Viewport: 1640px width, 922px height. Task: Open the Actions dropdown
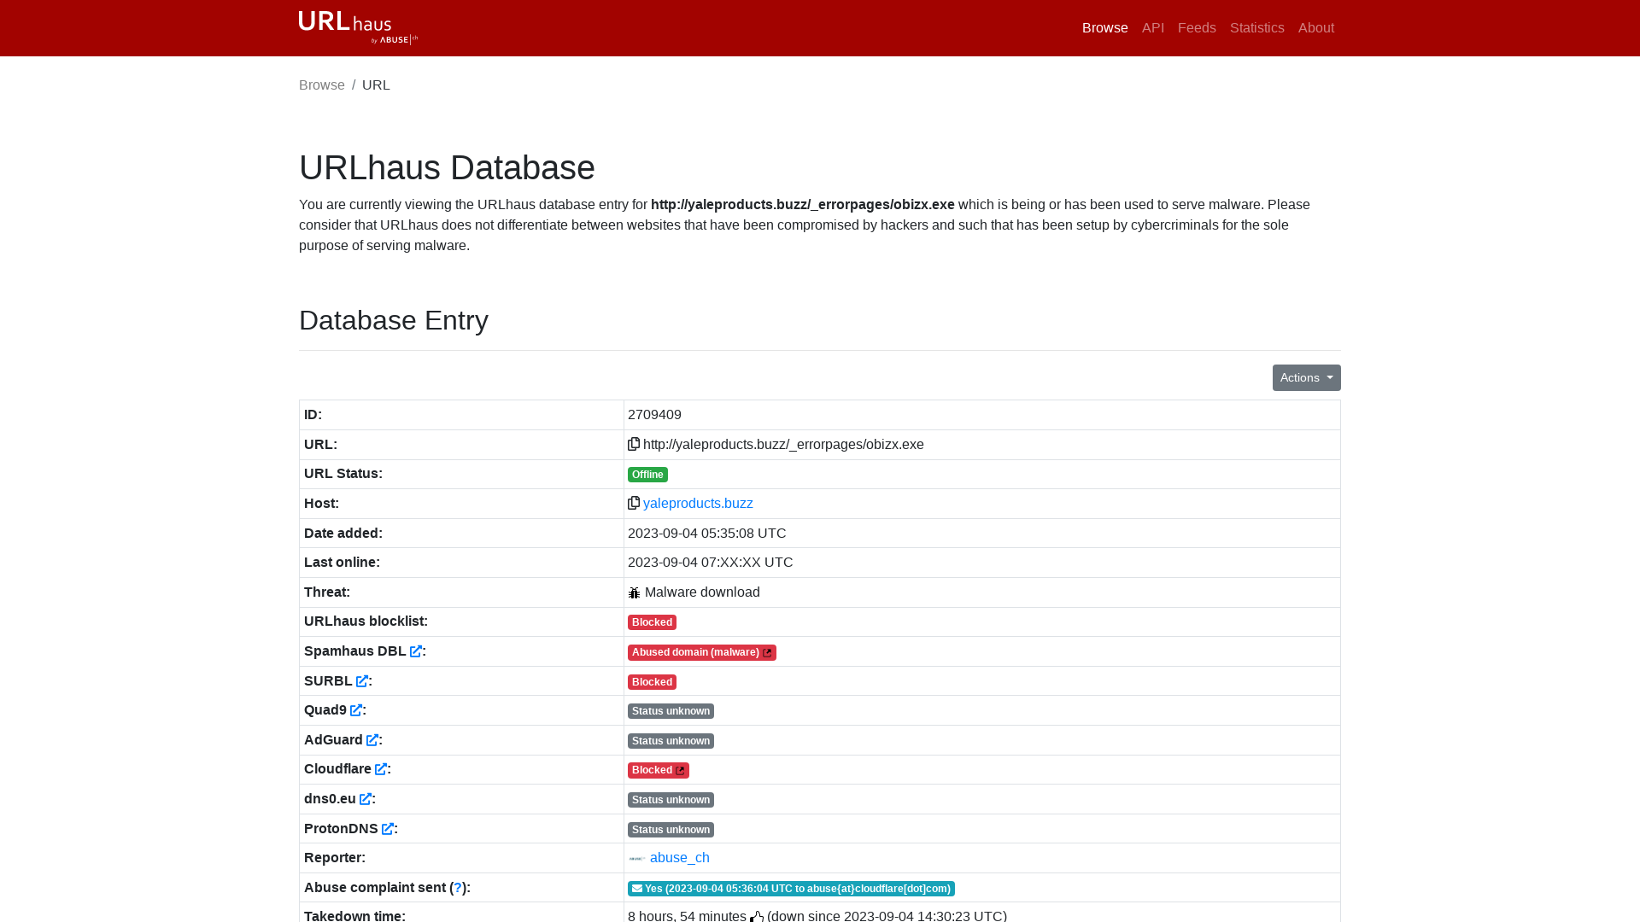(1306, 377)
